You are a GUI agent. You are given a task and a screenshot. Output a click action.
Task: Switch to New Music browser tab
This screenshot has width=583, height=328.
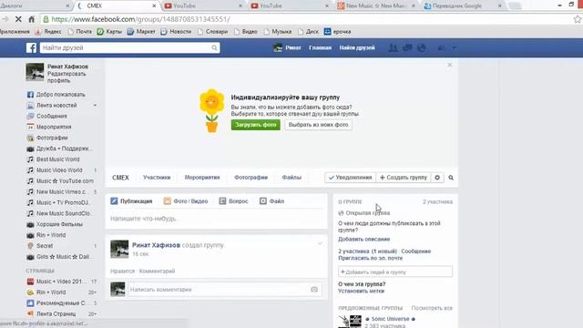[x=375, y=6]
